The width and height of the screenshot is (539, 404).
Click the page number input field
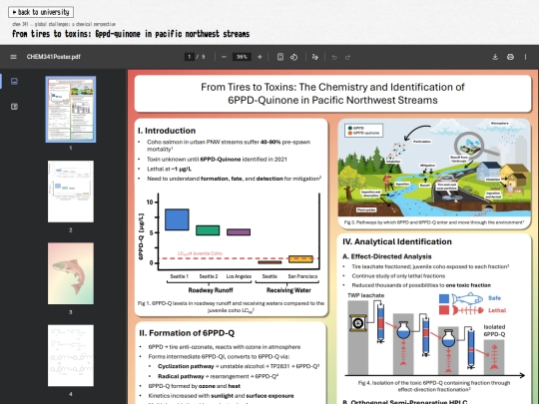point(189,57)
